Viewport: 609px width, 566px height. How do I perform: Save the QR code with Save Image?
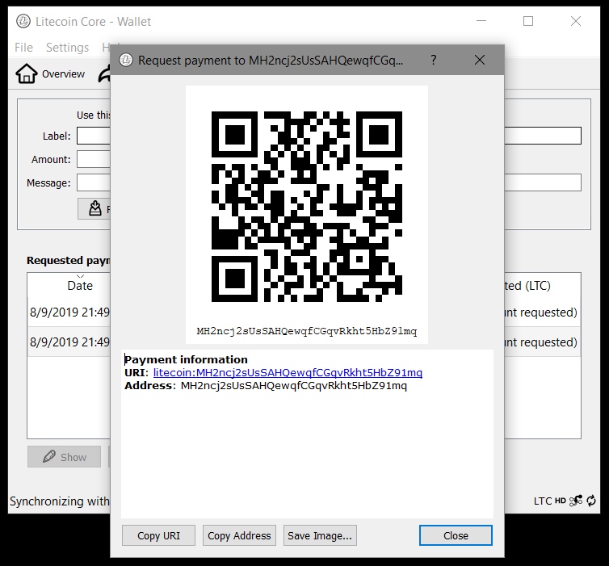pos(320,535)
